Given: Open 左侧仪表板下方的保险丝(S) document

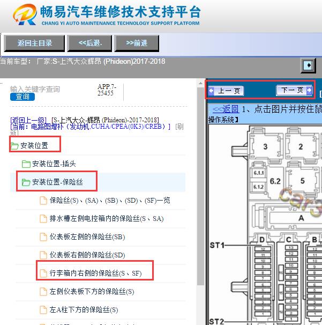Looking at the screenshot, I should 92,291.
